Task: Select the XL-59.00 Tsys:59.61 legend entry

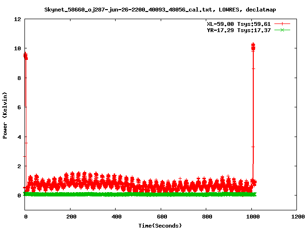Action: coord(239,24)
